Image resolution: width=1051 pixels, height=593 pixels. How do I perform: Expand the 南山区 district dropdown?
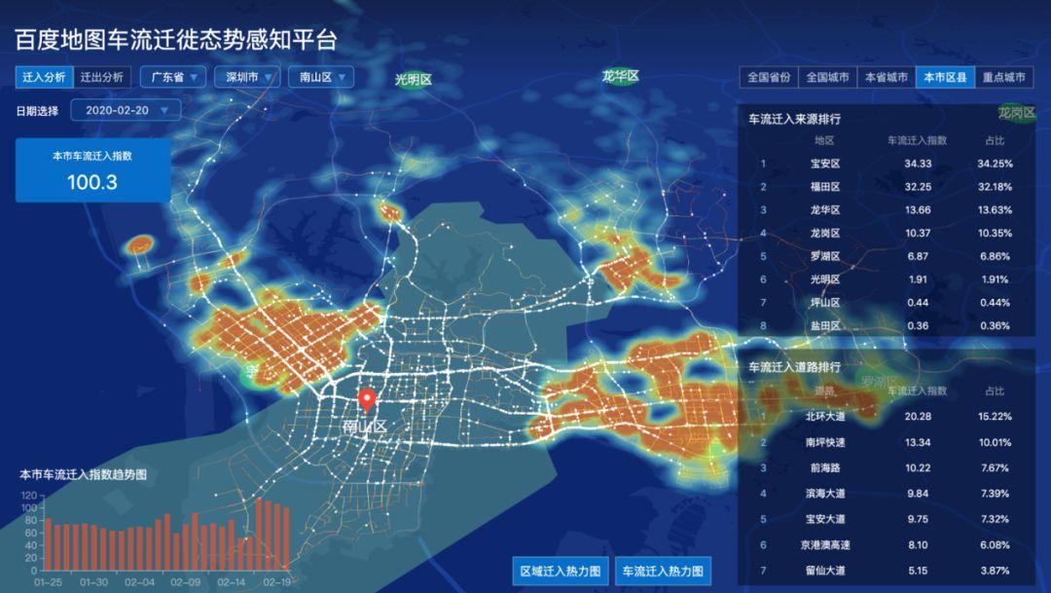tap(322, 75)
